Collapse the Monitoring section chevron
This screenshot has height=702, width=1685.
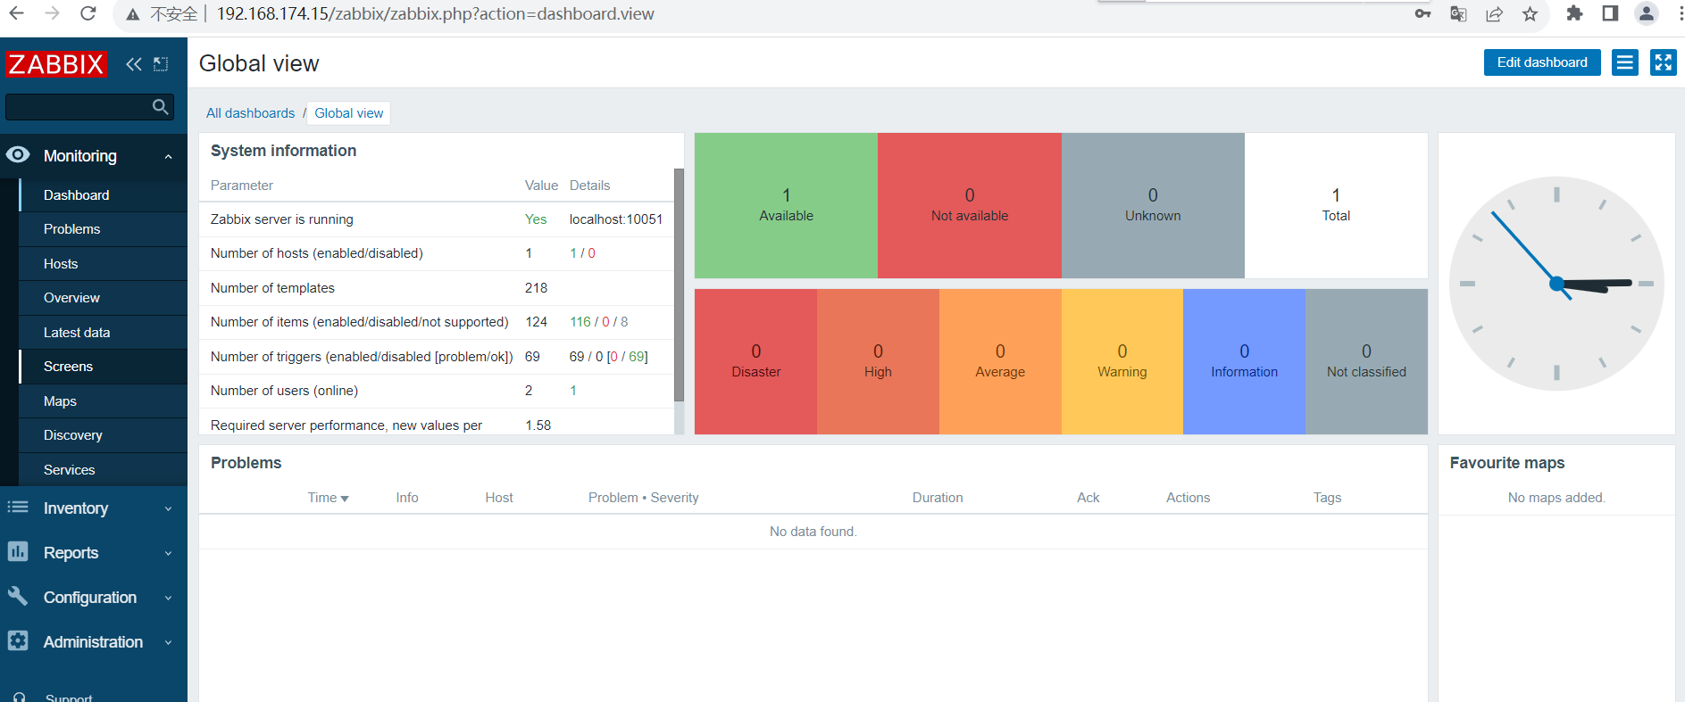(168, 156)
